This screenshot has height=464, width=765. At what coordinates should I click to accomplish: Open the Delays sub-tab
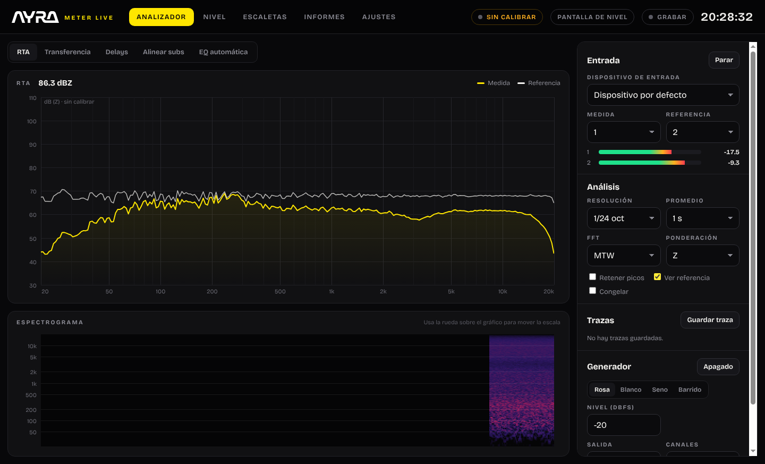pos(117,52)
